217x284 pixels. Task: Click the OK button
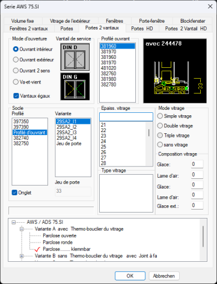click(130, 276)
